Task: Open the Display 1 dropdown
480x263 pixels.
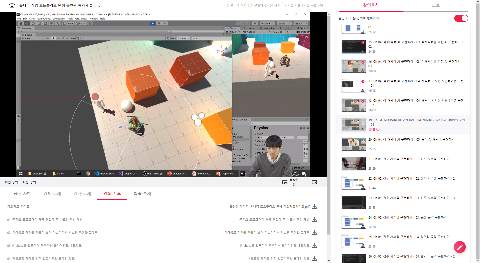Action: pyautogui.click(x=233, y=32)
